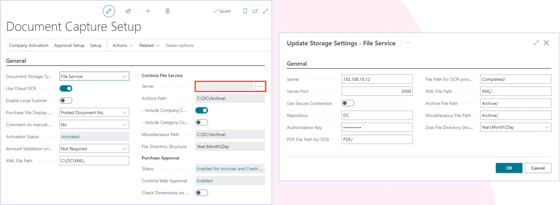This screenshot has height=205, width=560.
Task: Open the Document Storage Type dropdown
Action: 94,77
